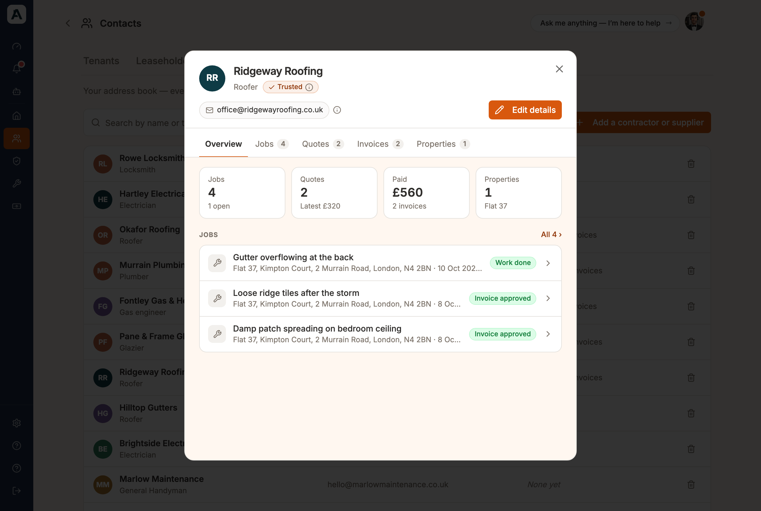Click the Jobs summary card showing 4
761x511 pixels.
coord(242,193)
